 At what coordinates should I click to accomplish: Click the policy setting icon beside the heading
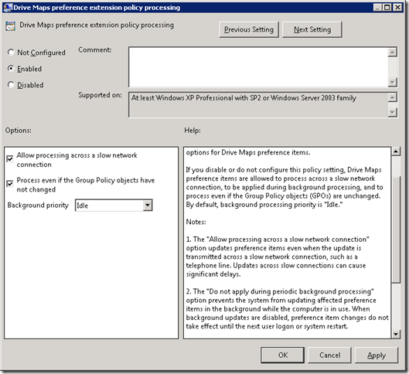pyautogui.click(x=10, y=26)
